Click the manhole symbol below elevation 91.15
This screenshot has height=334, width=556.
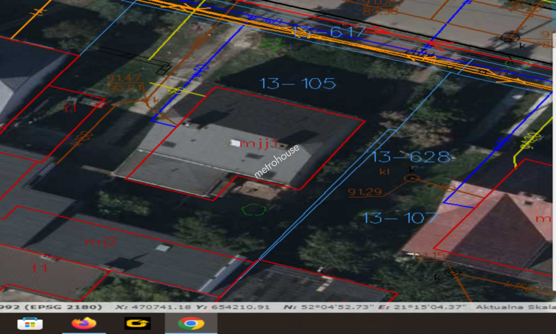click(453, 272)
